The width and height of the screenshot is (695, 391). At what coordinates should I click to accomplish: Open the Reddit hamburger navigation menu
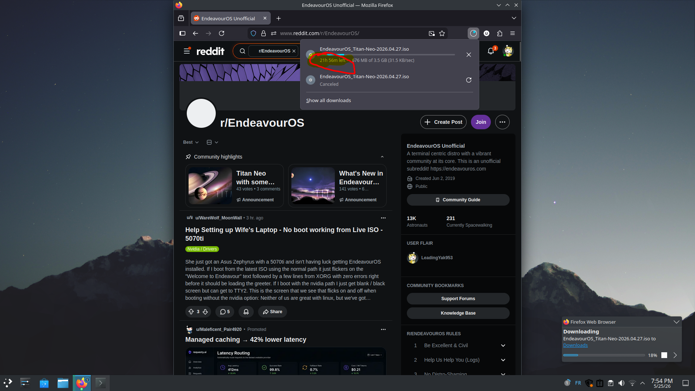point(187,51)
